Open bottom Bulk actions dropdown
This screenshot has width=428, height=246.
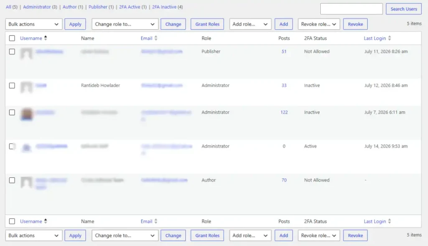click(34, 236)
